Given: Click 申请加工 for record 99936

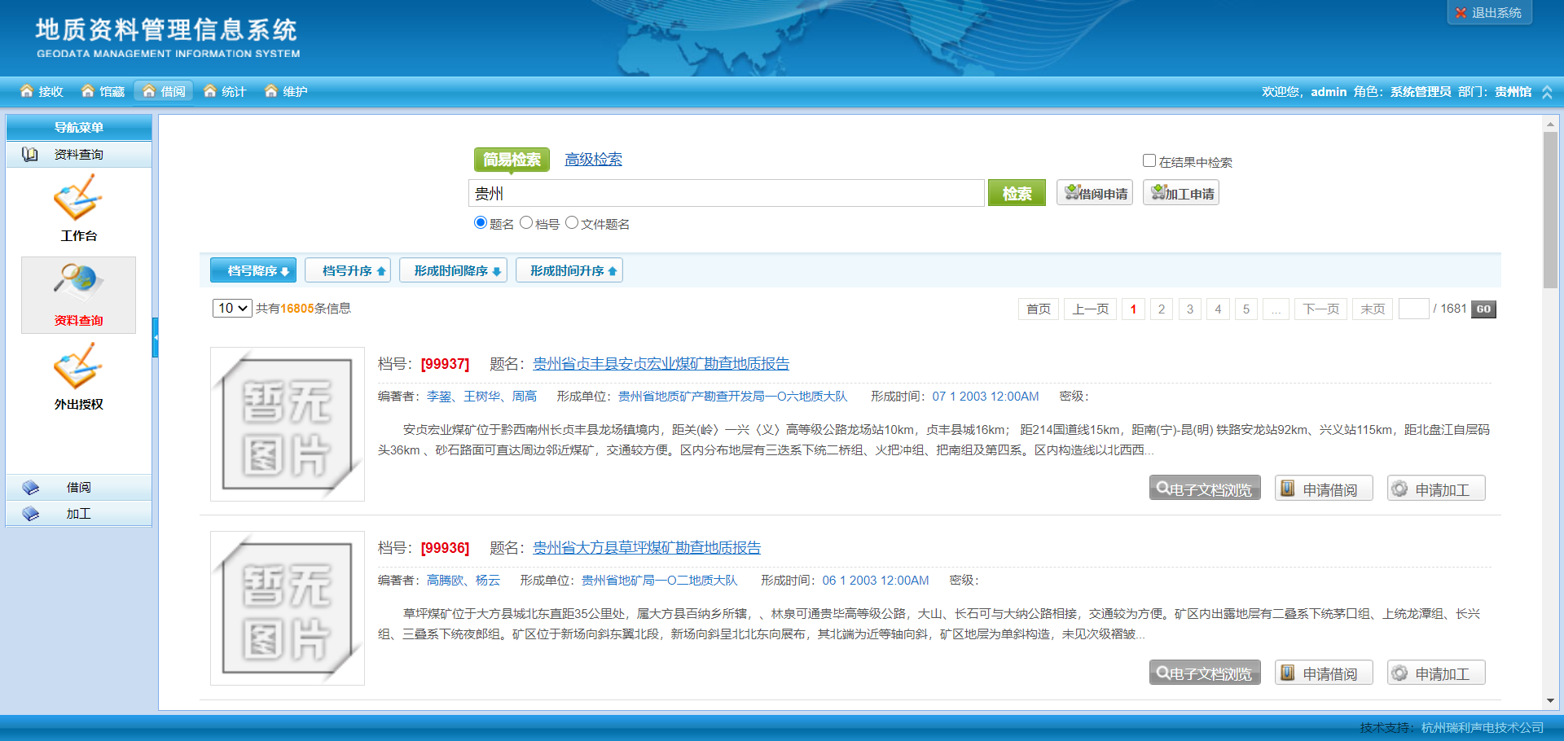Looking at the screenshot, I should pyautogui.click(x=1436, y=673).
